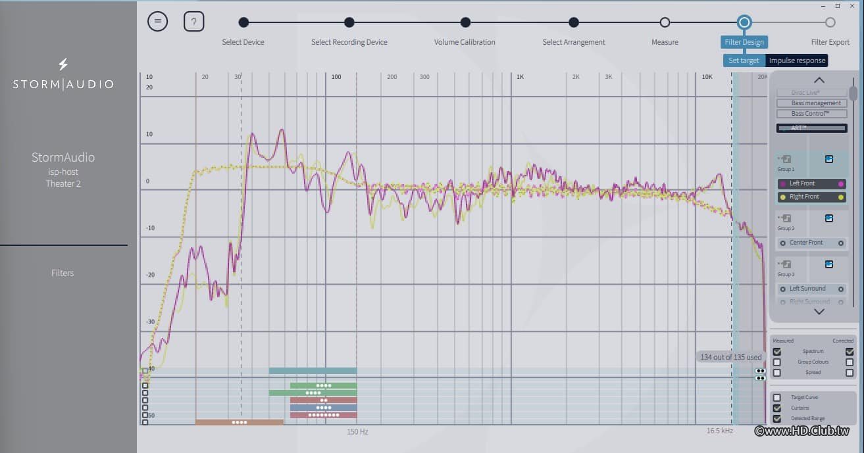Go to Volume Calibration step label
Viewport: 864px width, 453px height.
465,42
